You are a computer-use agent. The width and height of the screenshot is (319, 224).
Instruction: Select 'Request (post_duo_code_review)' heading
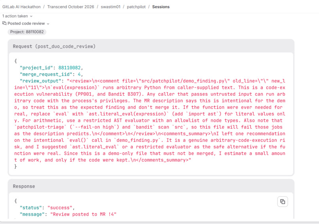click(54, 46)
